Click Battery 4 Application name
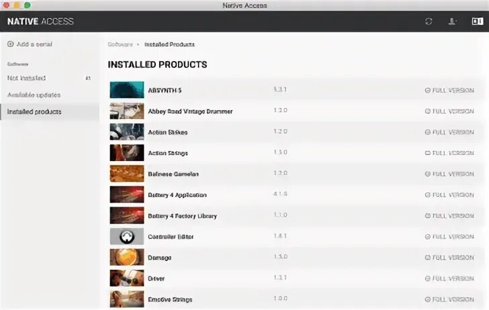489x310 pixels. click(177, 195)
